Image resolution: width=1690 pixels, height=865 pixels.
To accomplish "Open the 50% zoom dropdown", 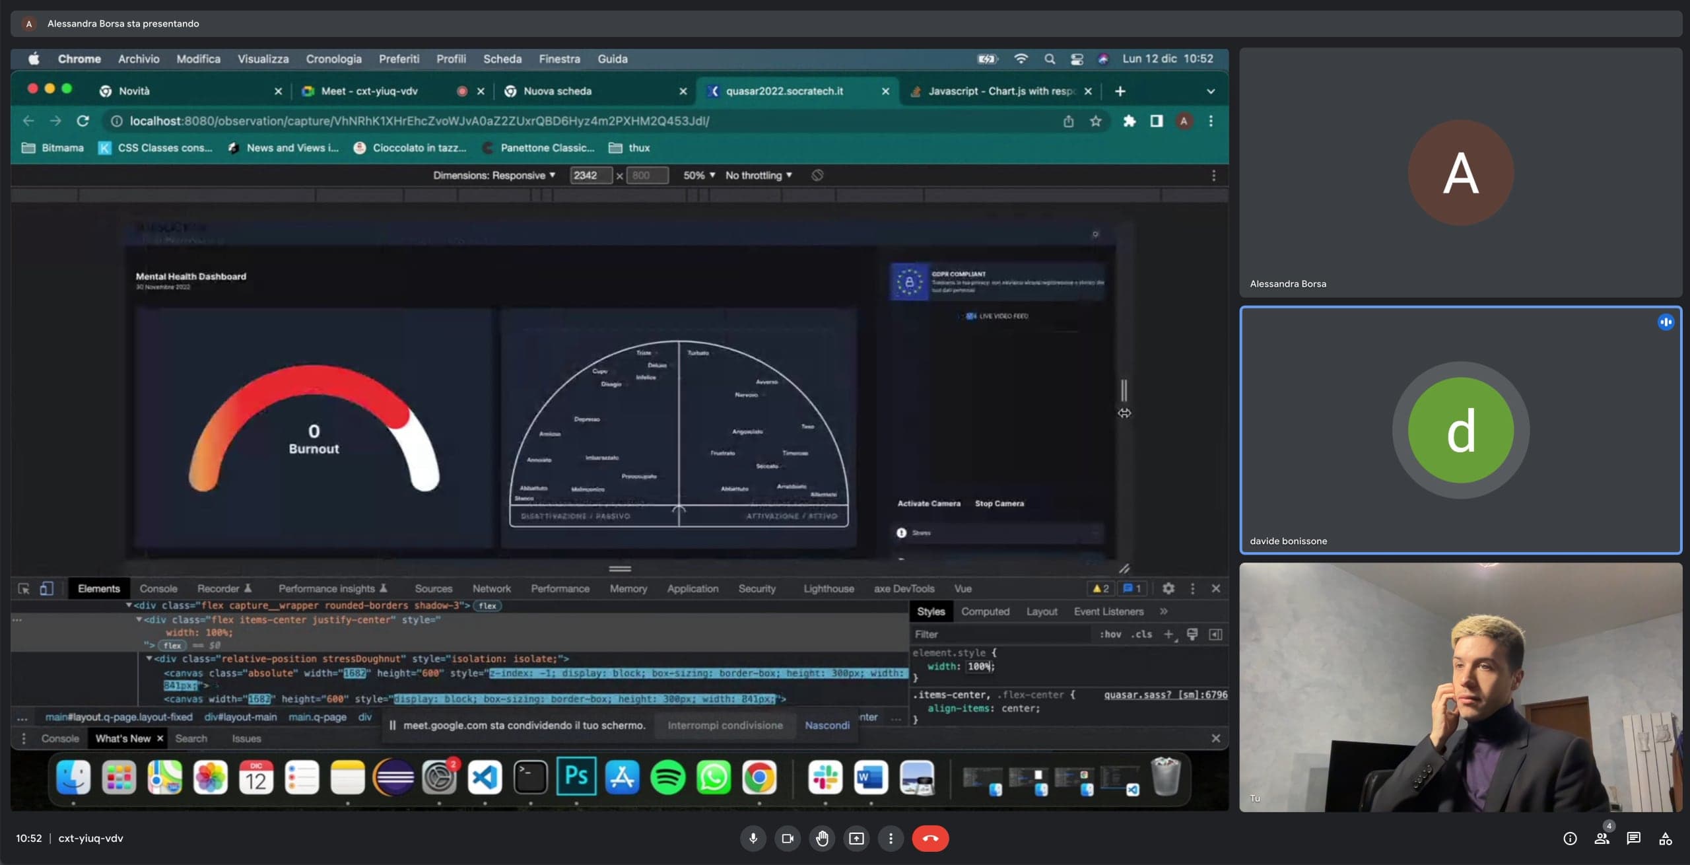I will [x=698, y=175].
